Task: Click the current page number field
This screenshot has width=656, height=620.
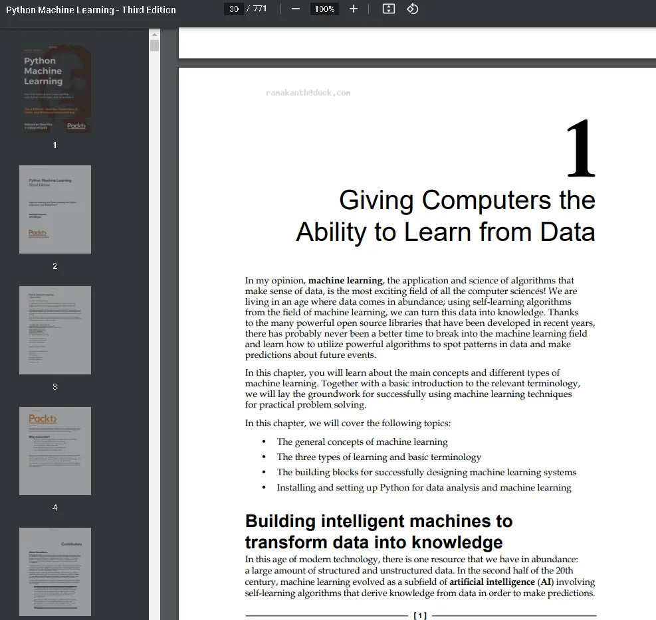Action: (233, 9)
